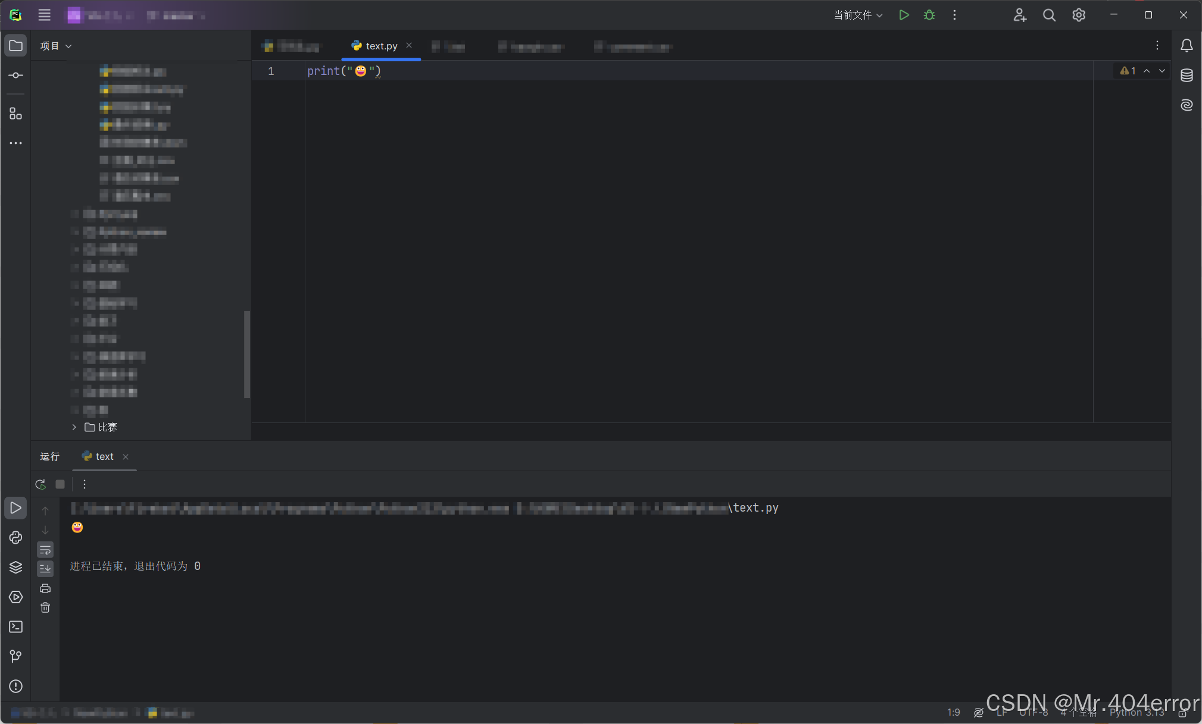Start debugging using the bug icon

click(929, 15)
